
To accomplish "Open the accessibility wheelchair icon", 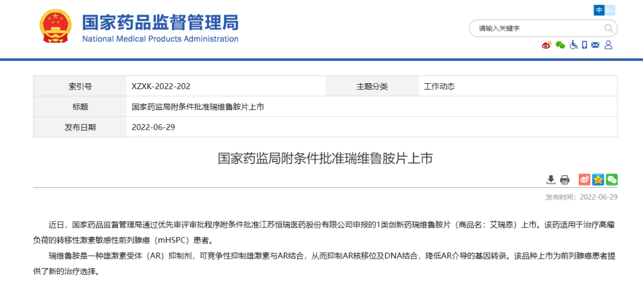I will point(573,45).
